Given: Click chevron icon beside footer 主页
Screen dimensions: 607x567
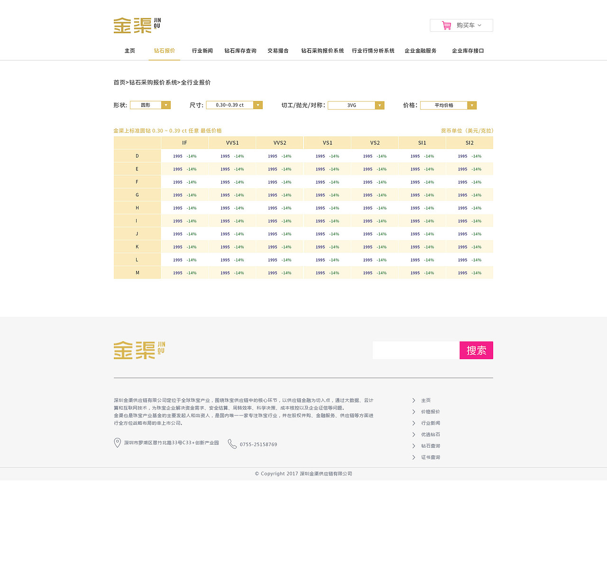Looking at the screenshot, I should click(x=414, y=400).
